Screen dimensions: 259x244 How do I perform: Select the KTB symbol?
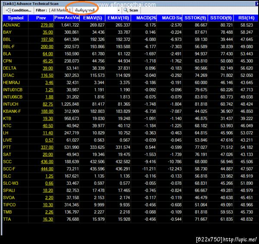(7, 119)
